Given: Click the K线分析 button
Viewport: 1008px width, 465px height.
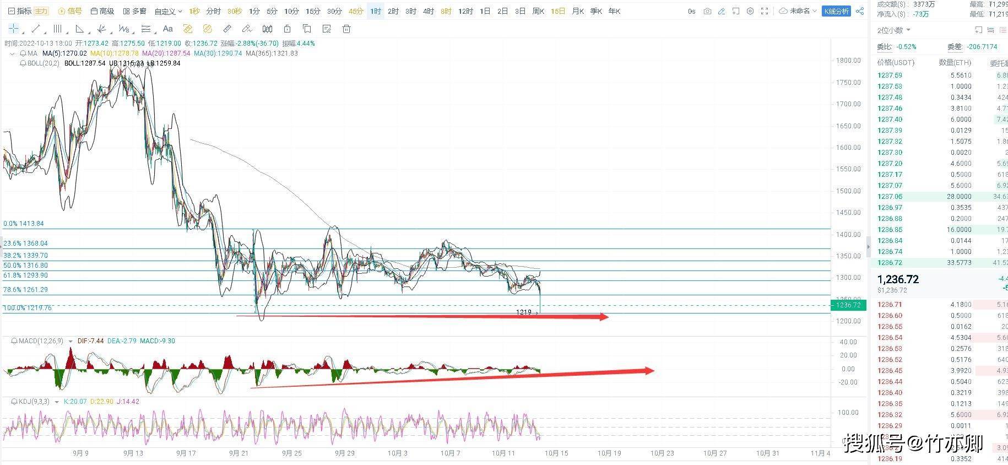Looking at the screenshot, I should coord(836,11).
